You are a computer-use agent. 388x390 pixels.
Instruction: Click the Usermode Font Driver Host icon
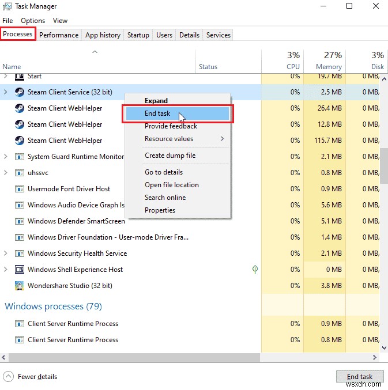[19, 188]
